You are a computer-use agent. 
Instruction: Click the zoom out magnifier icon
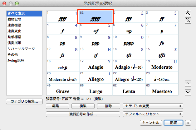(x=188, y=21)
